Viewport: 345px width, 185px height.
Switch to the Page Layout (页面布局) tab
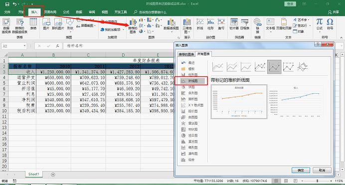tap(50, 12)
